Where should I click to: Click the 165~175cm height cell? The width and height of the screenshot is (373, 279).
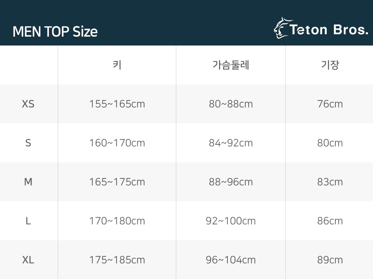117,182
